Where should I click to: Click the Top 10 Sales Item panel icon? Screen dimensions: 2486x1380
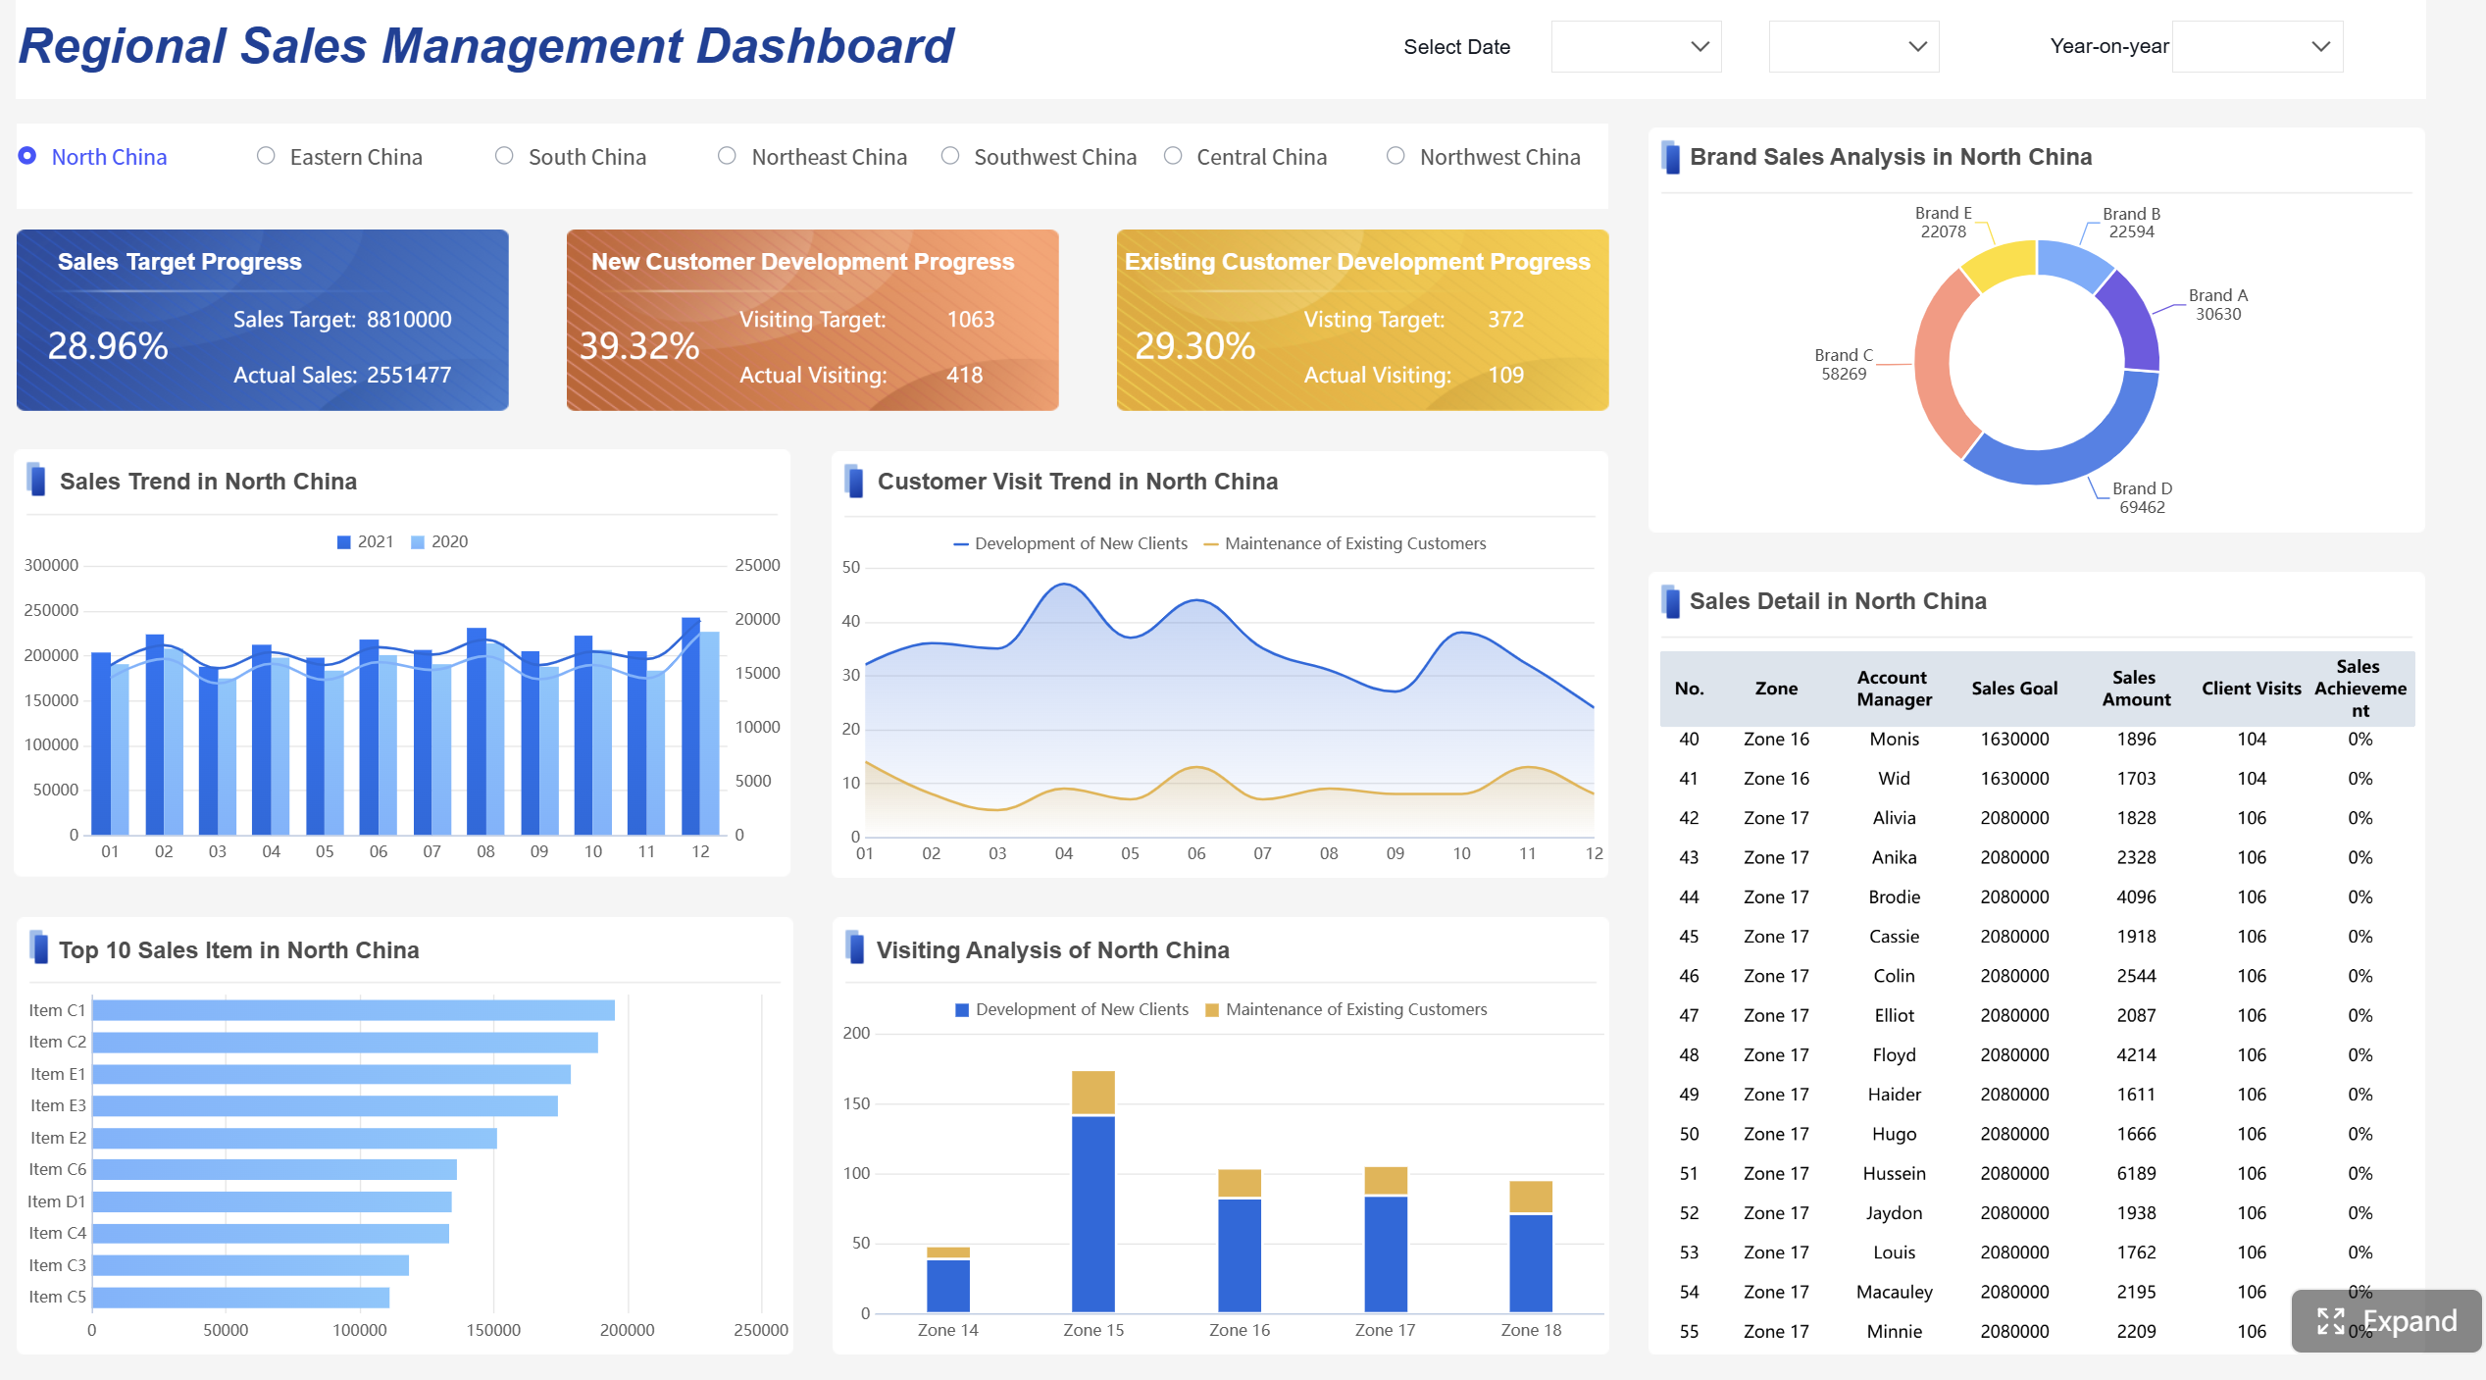tap(36, 949)
